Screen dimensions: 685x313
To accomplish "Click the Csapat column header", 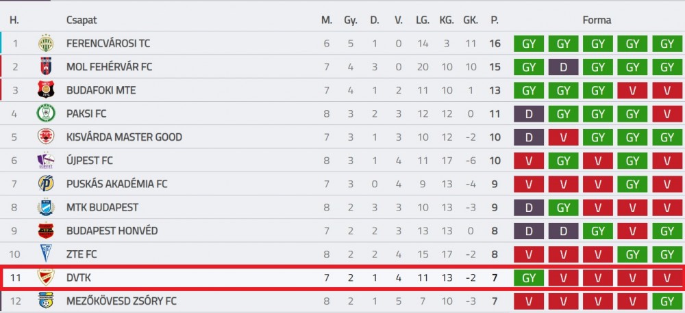I will pyautogui.click(x=82, y=20).
